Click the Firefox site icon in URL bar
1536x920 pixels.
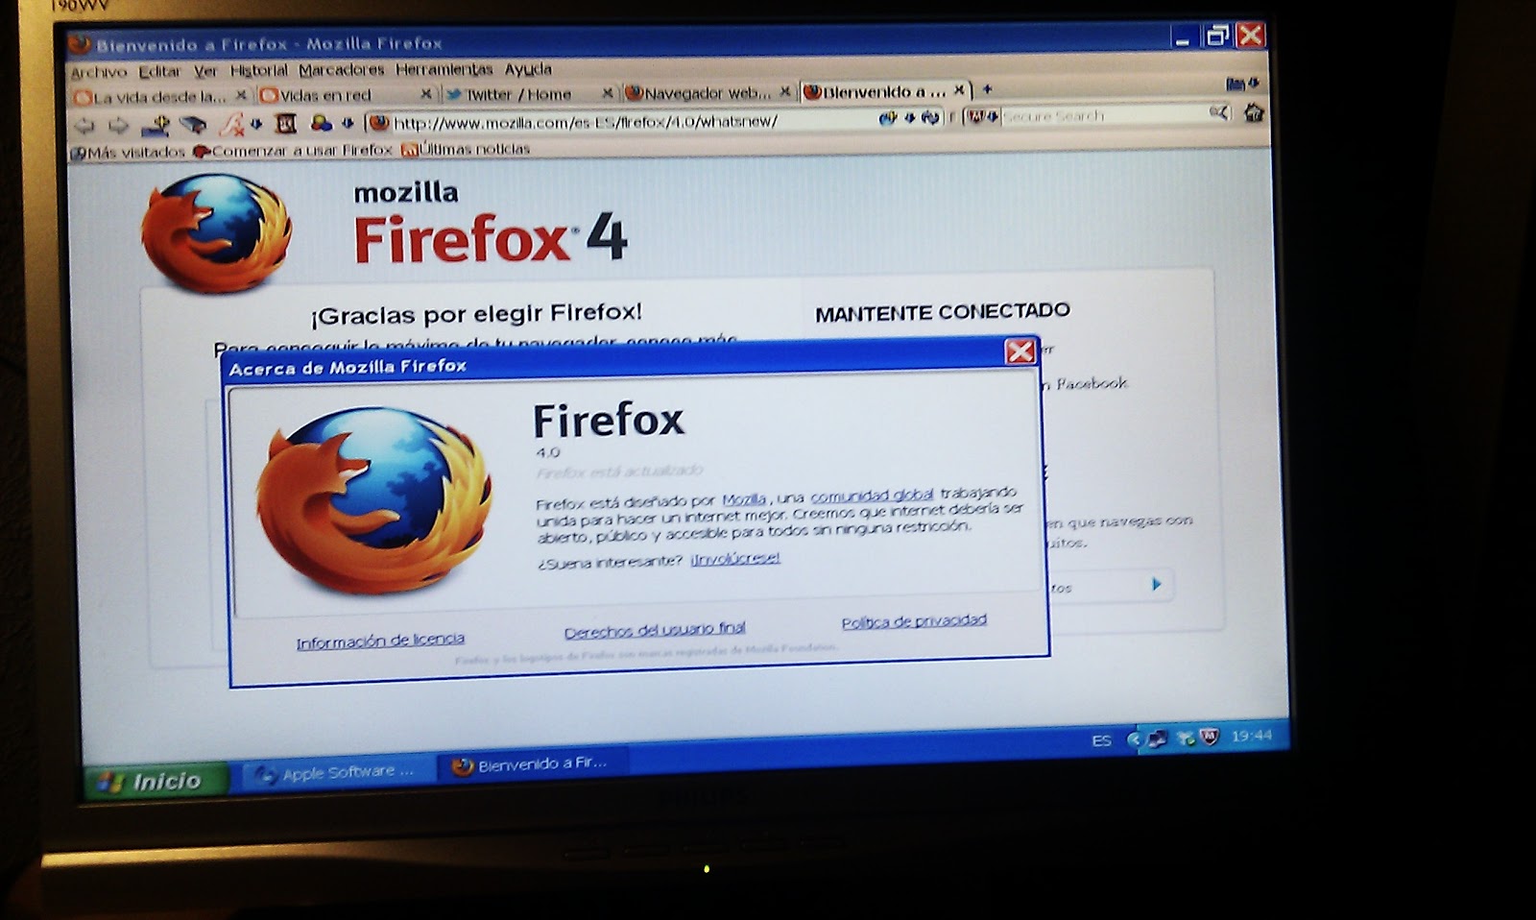(x=379, y=122)
